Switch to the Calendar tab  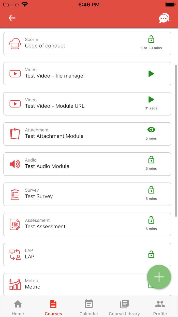[x=89, y=308]
